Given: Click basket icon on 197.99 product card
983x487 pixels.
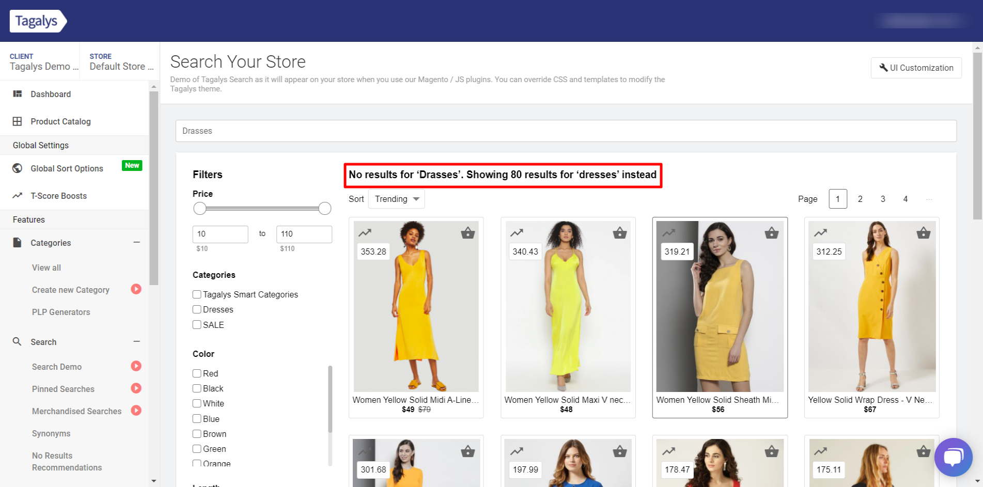Looking at the screenshot, I should 620,451.
